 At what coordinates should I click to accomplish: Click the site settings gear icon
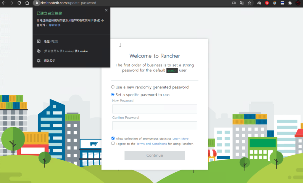[39, 60]
